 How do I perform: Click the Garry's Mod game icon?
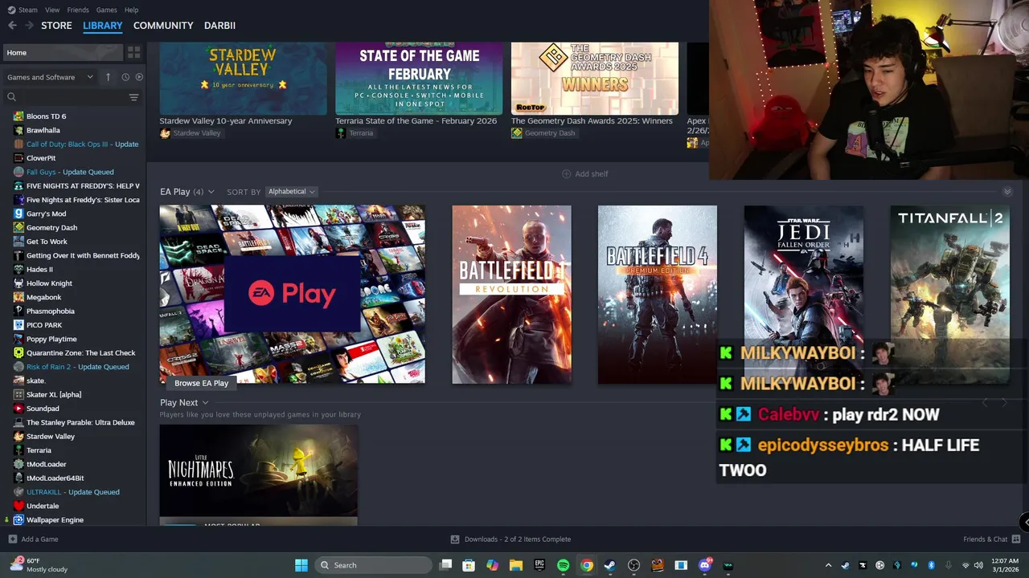tap(18, 214)
